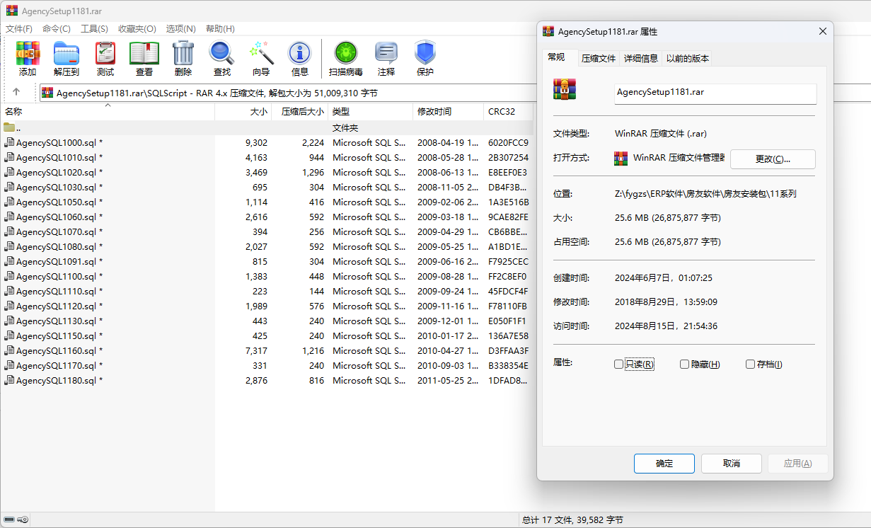Click the 查看 (View) toolbar icon
The image size is (871, 528).
[x=144, y=54]
